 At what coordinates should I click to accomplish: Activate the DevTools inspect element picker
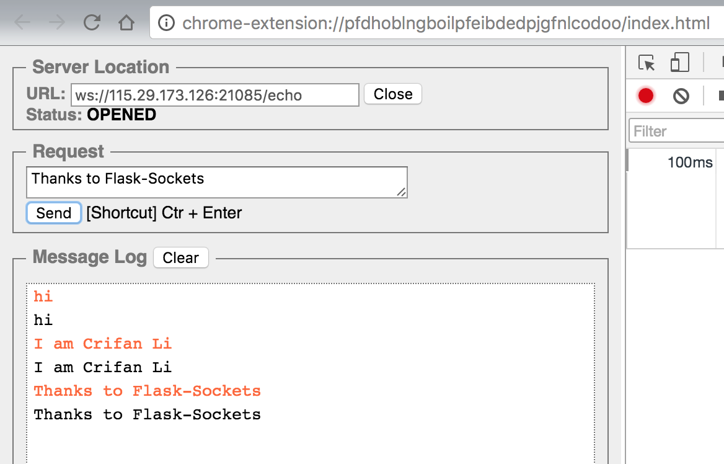coord(647,63)
